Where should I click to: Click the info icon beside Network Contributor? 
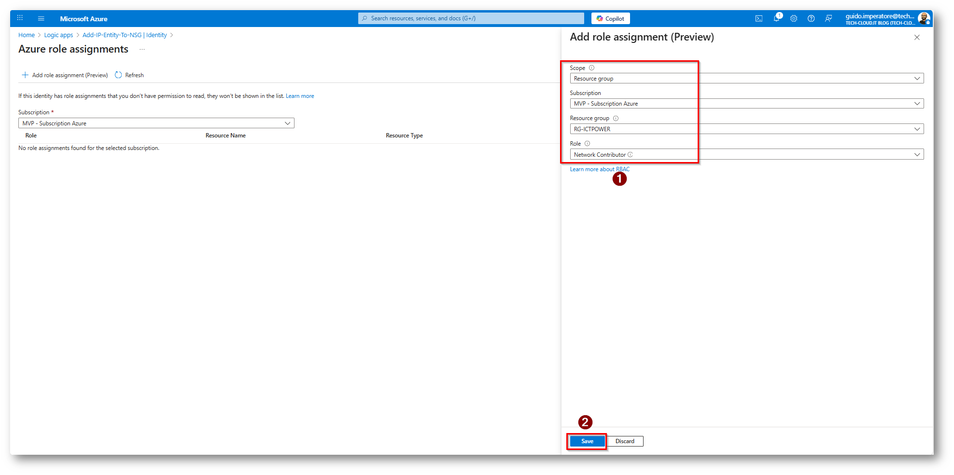(630, 155)
